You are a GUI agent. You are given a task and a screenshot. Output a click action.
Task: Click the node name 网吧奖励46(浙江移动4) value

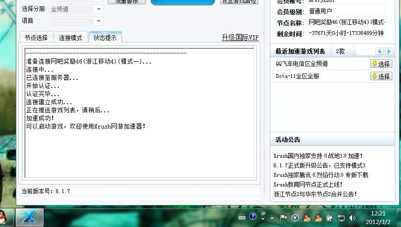coord(346,22)
